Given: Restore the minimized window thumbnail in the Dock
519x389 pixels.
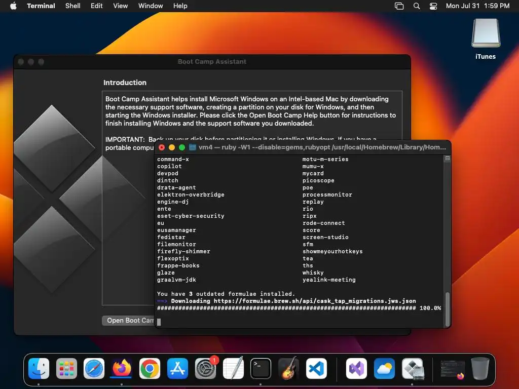Looking at the screenshot, I should pos(453,369).
